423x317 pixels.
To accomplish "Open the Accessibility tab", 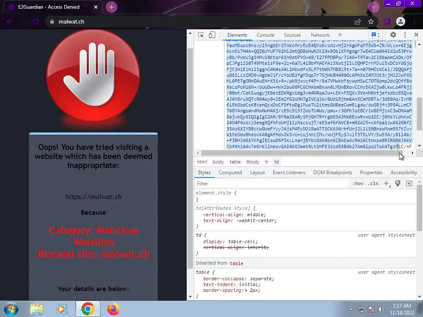I will click(404, 173).
